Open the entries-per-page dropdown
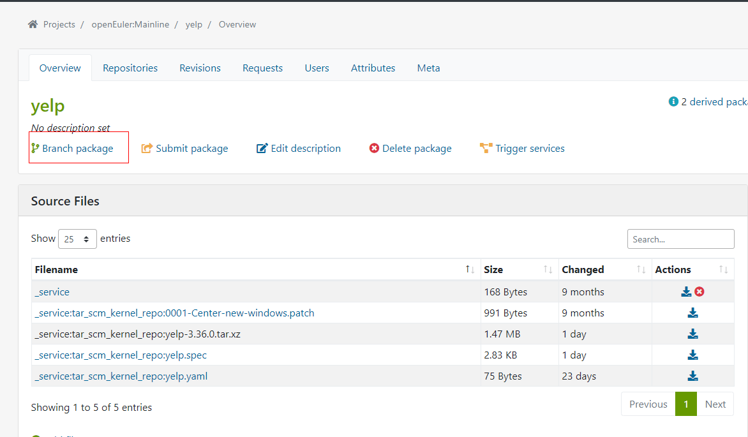 coord(77,239)
